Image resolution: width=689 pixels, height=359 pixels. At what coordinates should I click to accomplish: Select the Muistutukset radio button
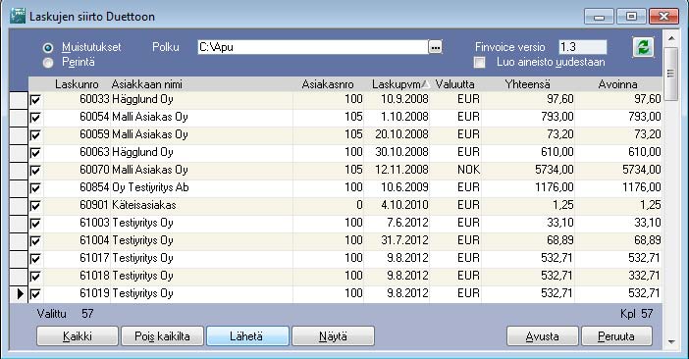click(48, 47)
